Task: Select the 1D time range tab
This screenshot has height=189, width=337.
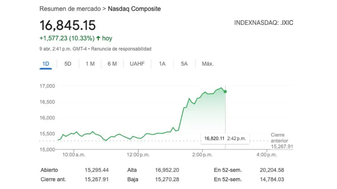Action: click(x=46, y=64)
